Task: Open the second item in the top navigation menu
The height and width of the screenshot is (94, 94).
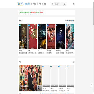Action: tap(31, 4)
